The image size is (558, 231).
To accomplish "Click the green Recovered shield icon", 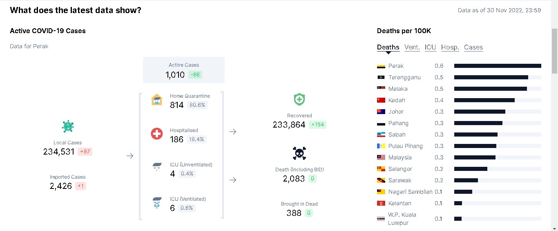I will [x=299, y=99].
